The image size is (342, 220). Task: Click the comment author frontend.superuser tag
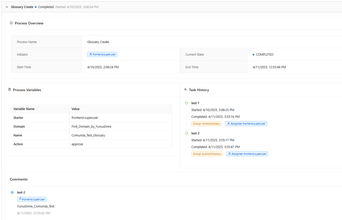(x=32, y=199)
